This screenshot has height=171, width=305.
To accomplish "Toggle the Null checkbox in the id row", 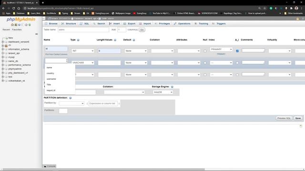I will 205,51.
